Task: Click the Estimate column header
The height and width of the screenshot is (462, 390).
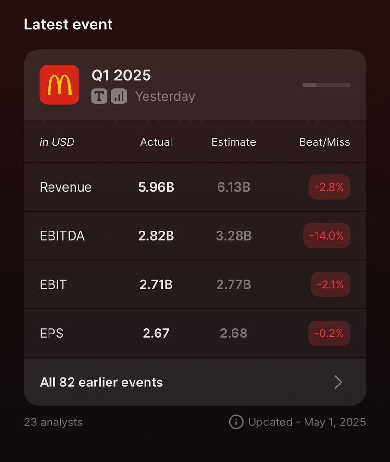Action: tap(233, 142)
